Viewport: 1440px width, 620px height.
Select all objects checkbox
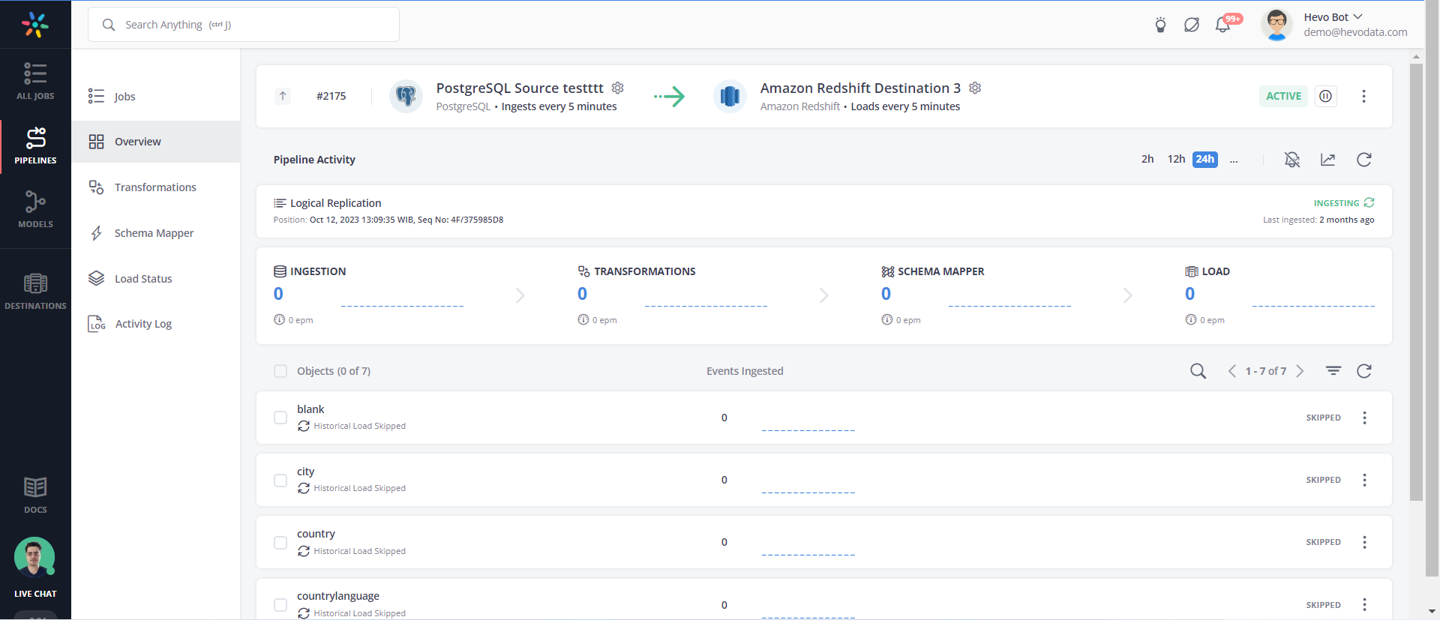(280, 371)
